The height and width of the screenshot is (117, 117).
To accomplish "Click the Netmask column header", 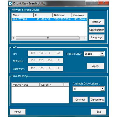I will click(62, 15).
